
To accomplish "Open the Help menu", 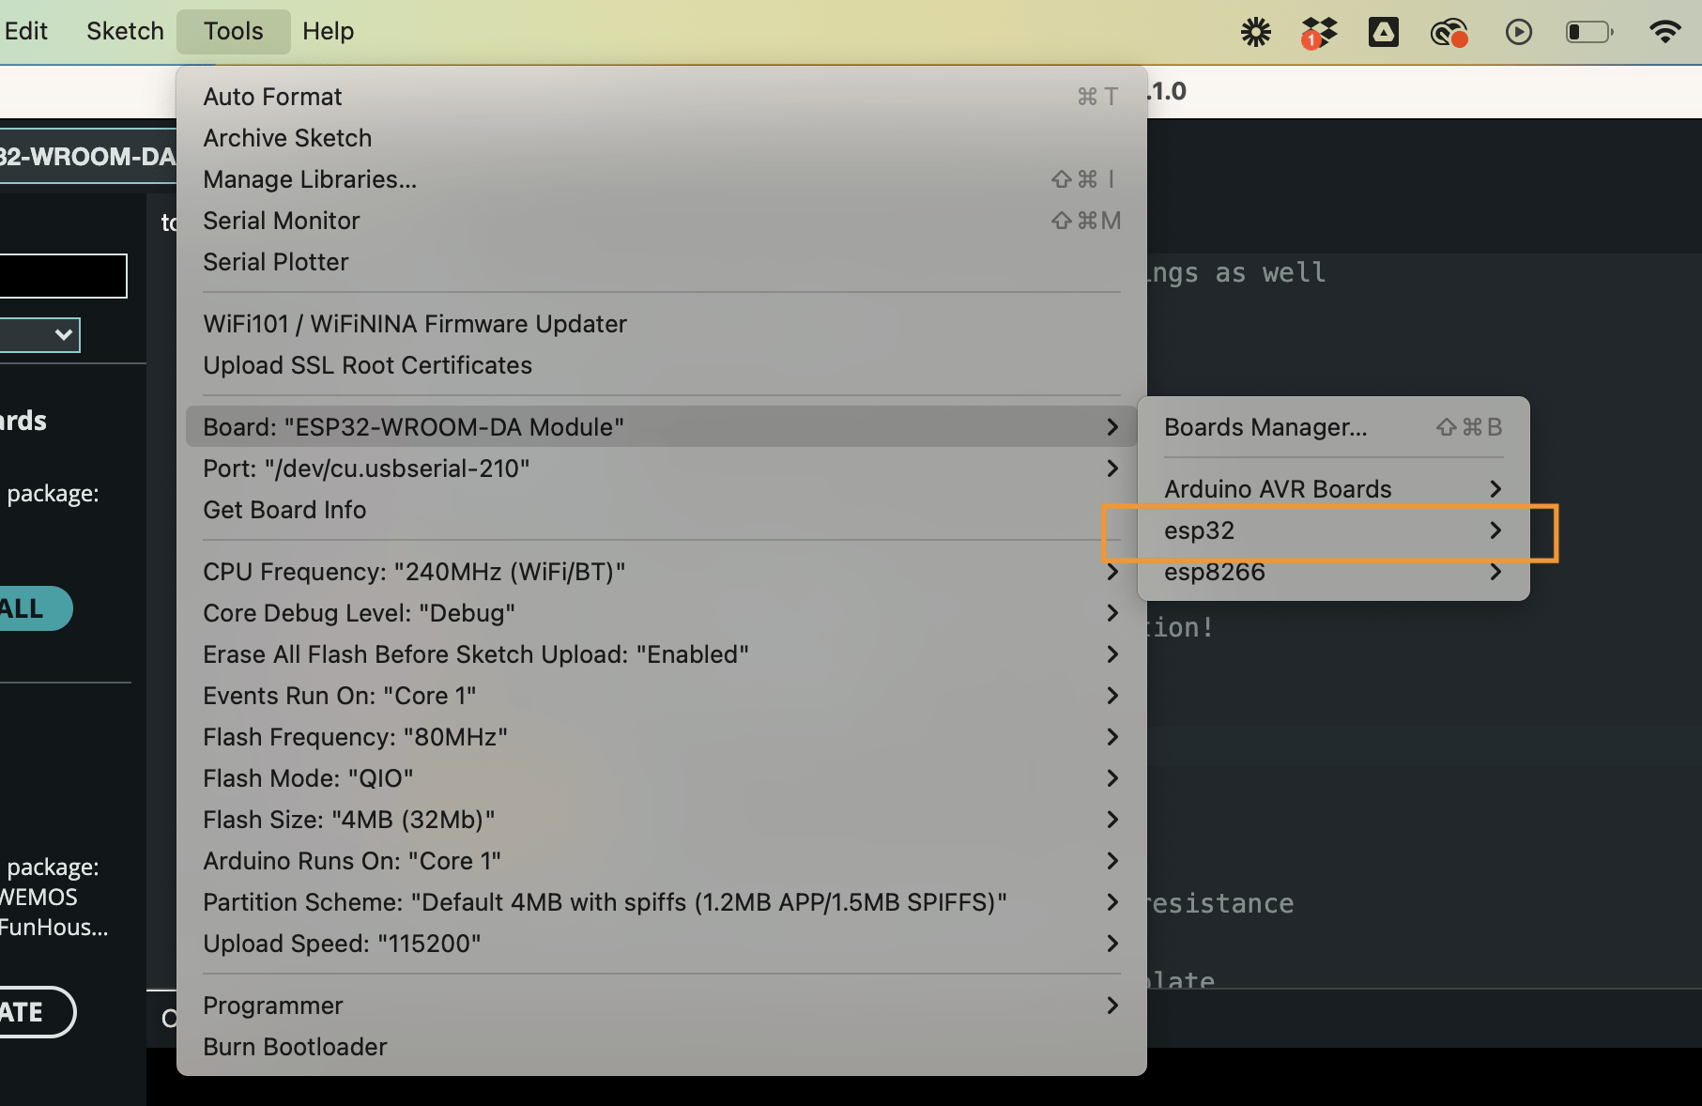I will click(x=328, y=31).
